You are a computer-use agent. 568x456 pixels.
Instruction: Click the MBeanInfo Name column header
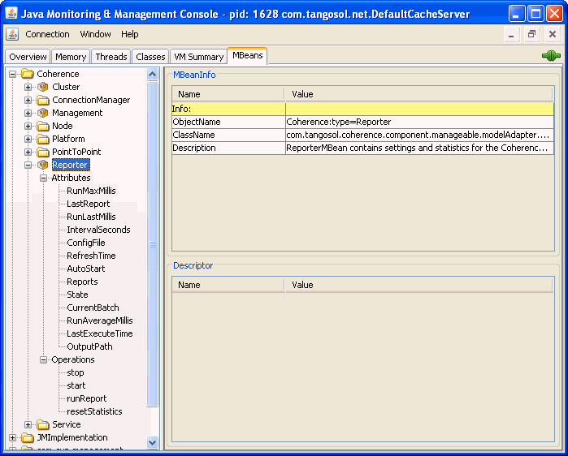[228, 94]
